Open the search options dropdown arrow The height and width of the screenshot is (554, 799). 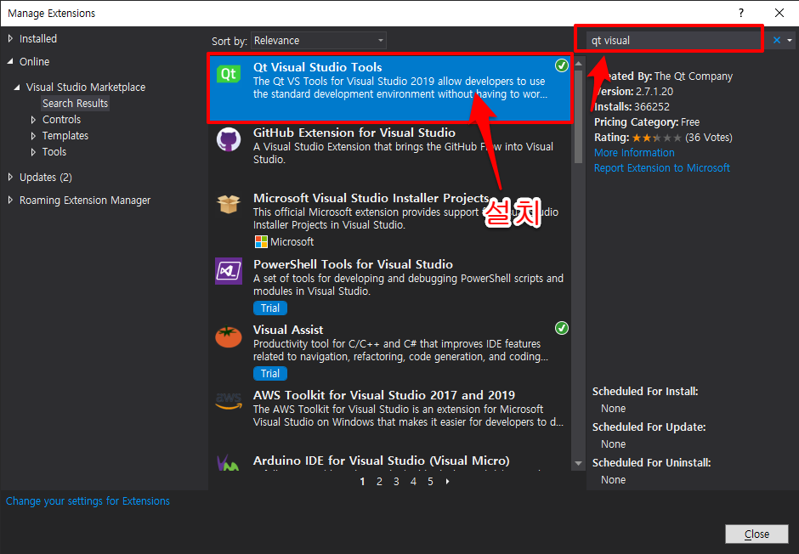click(790, 40)
